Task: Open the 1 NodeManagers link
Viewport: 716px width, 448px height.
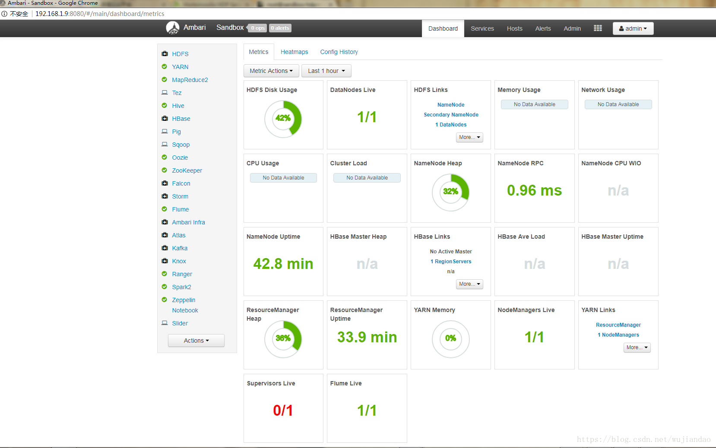Action: click(618, 335)
